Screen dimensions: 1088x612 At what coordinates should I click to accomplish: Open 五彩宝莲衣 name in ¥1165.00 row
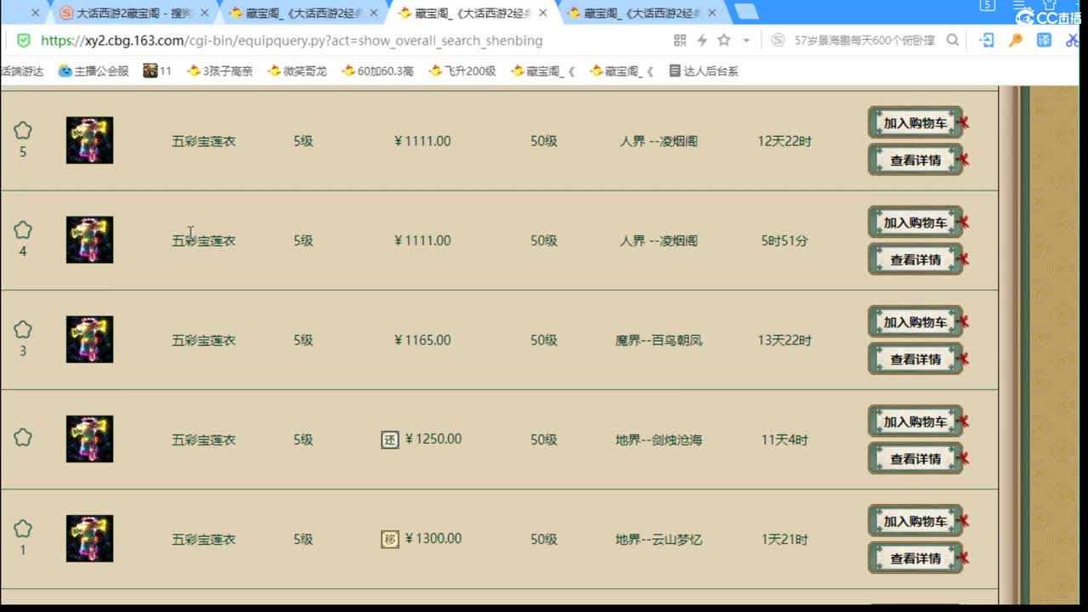click(203, 340)
